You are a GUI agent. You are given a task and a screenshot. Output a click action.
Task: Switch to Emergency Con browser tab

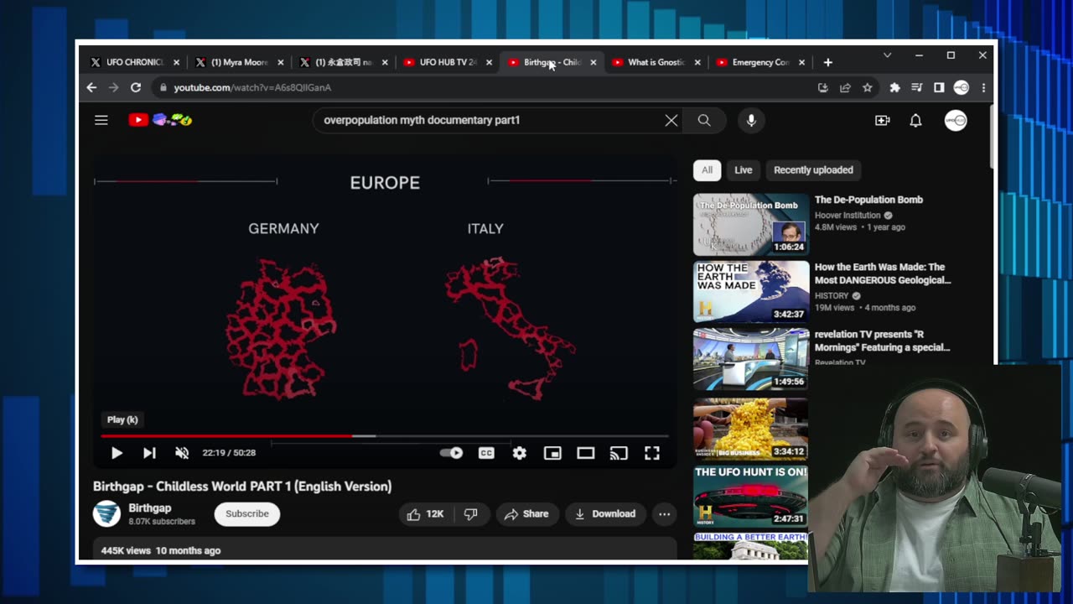(x=759, y=62)
